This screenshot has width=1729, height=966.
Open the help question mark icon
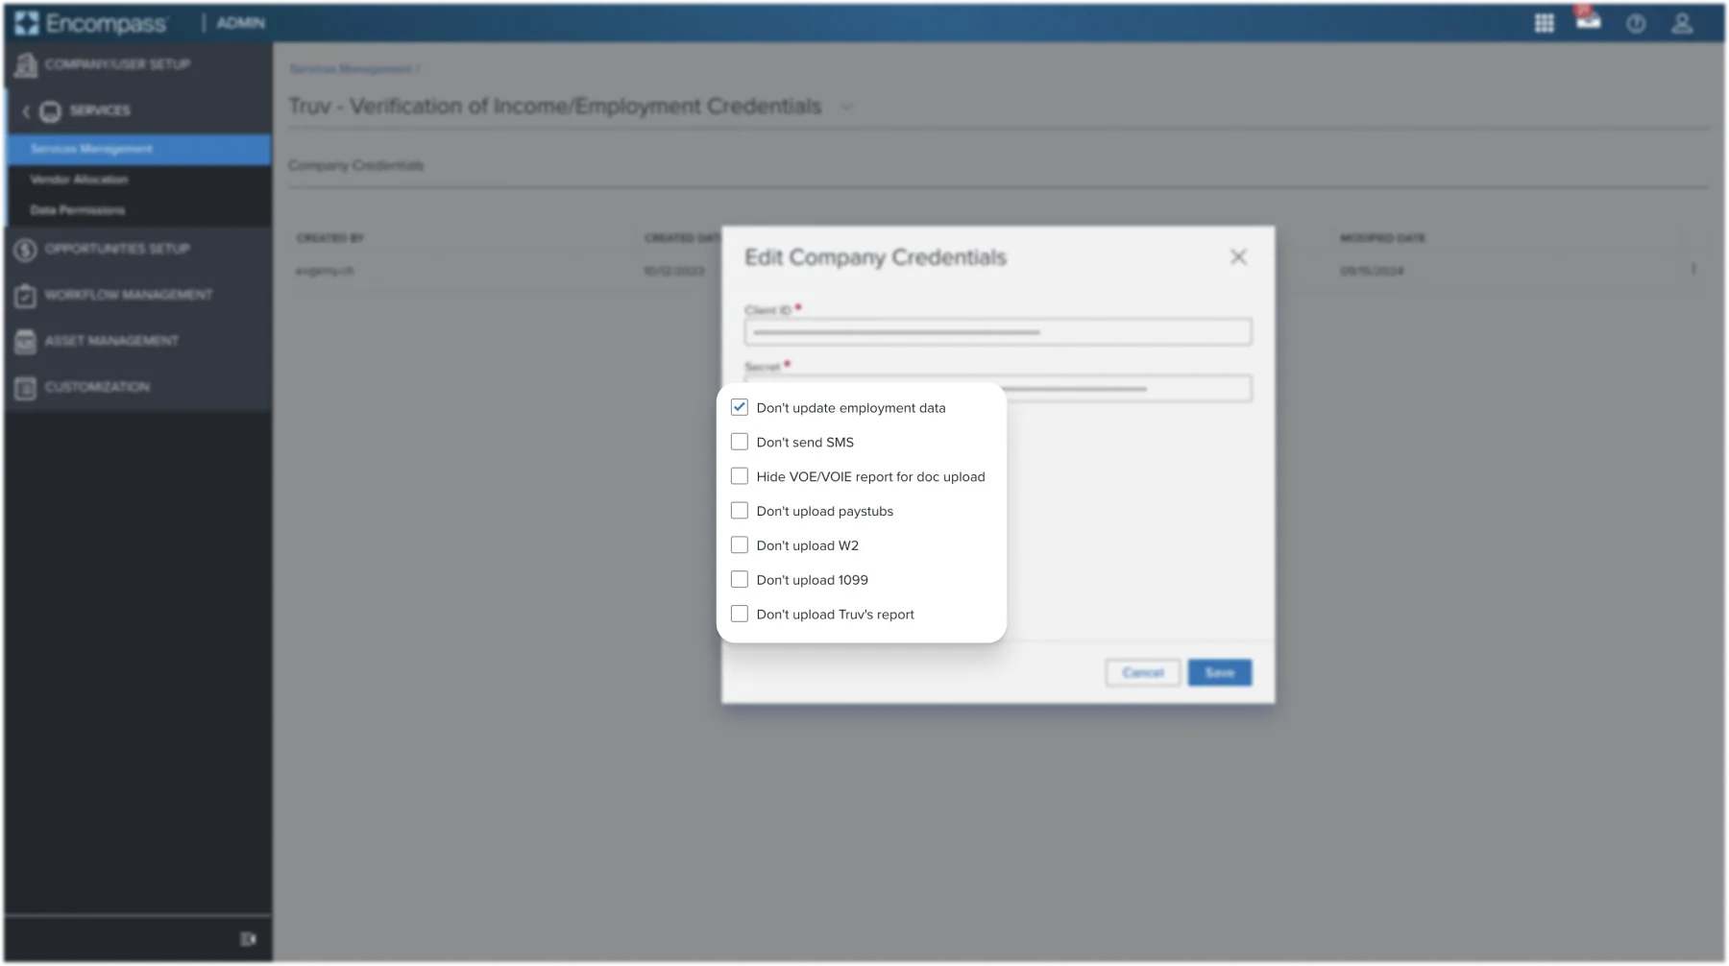(1636, 24)
